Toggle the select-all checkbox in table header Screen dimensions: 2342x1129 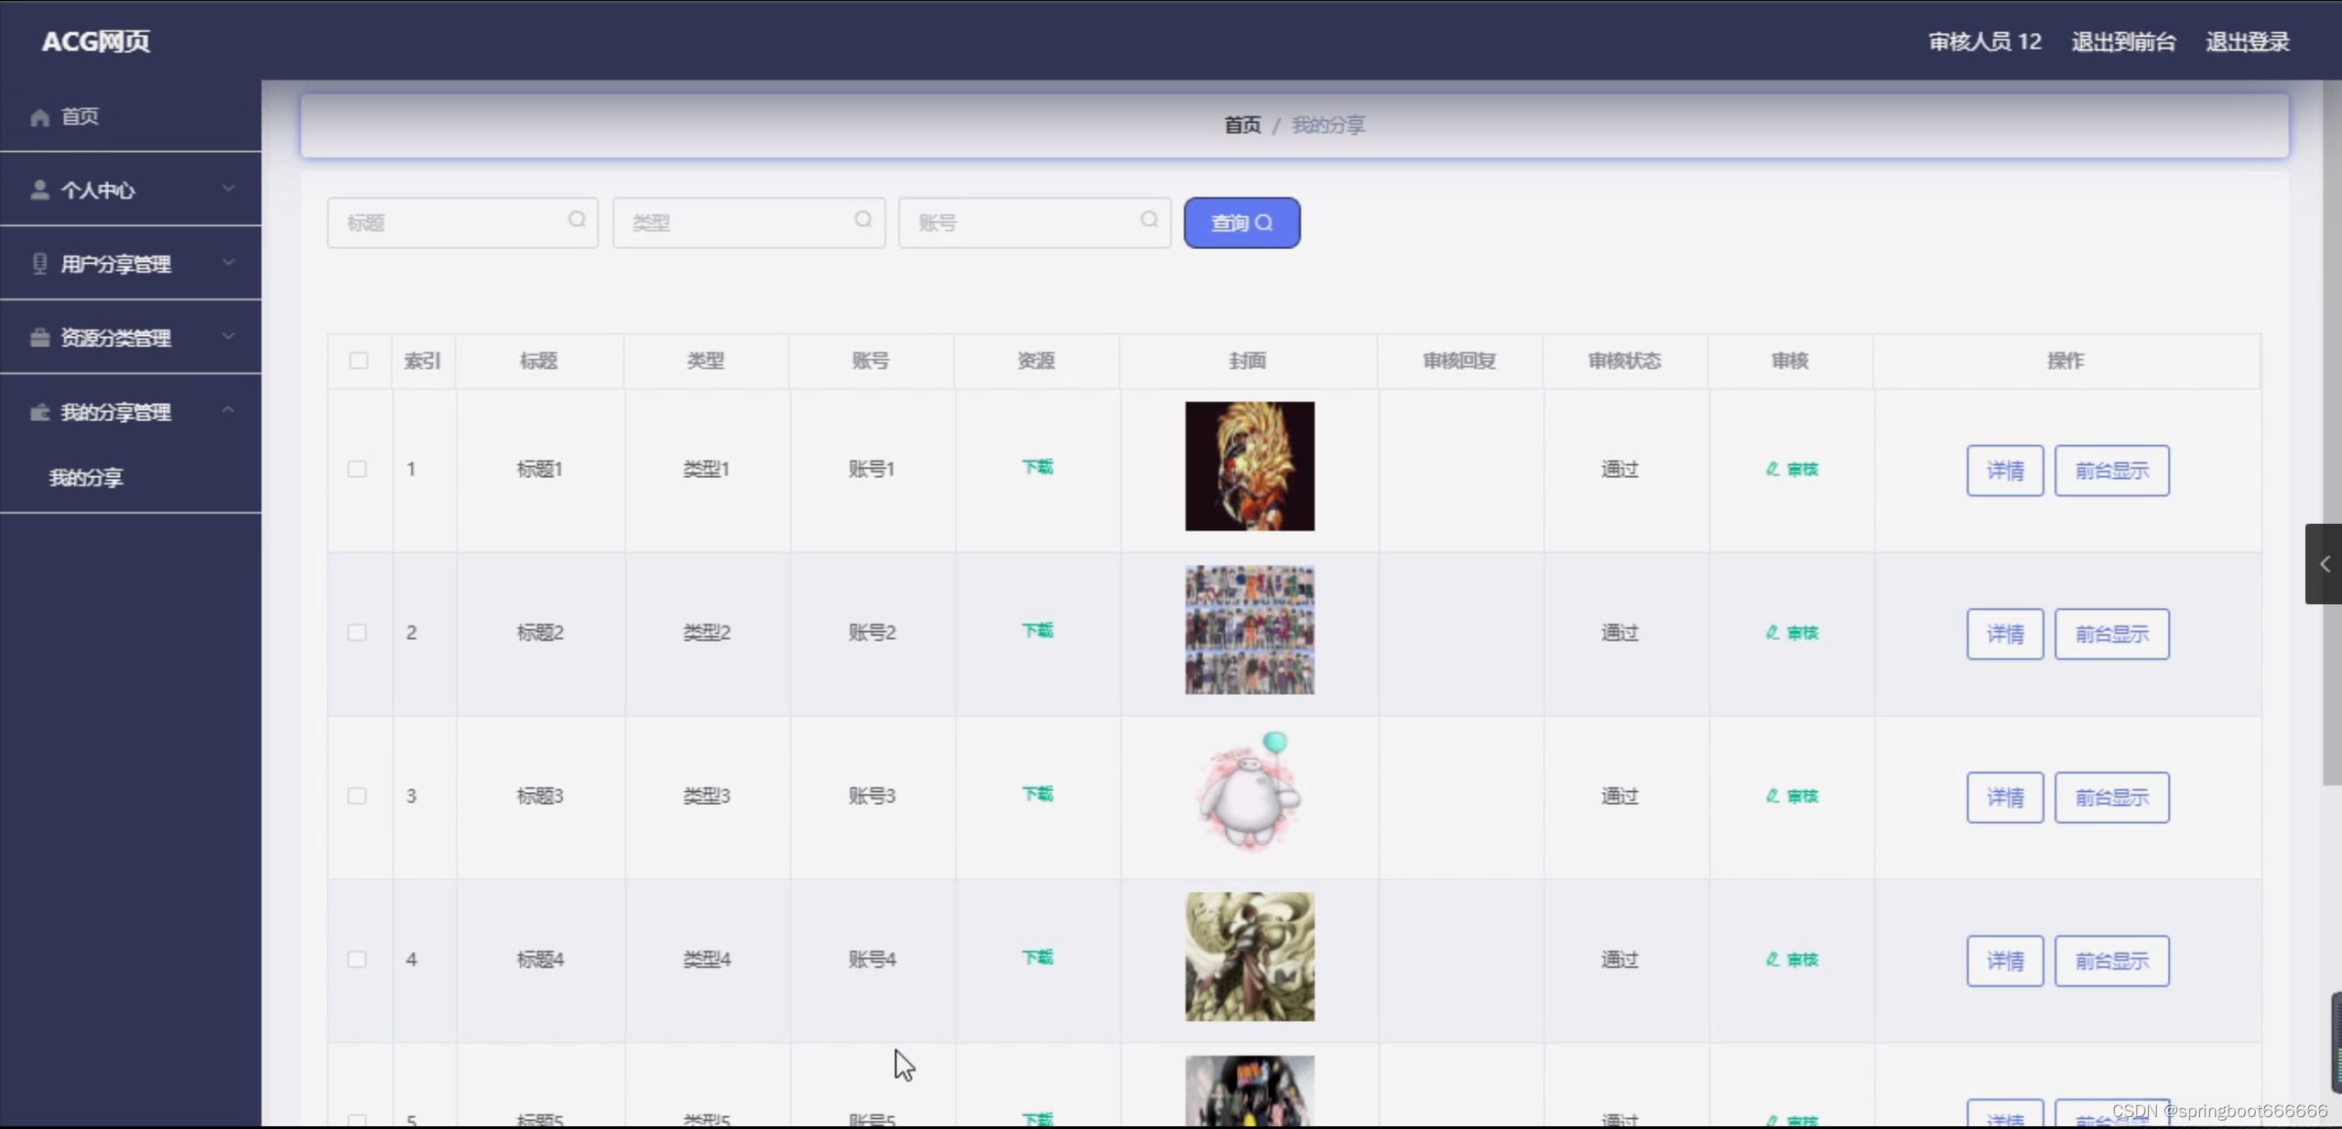click(x=359, y=361)
